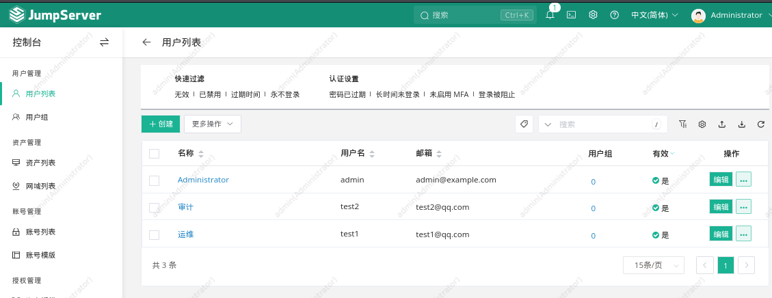Open more actions for 运维 row
This screenshot has width=772, height=298.
[x=743, y=233]
